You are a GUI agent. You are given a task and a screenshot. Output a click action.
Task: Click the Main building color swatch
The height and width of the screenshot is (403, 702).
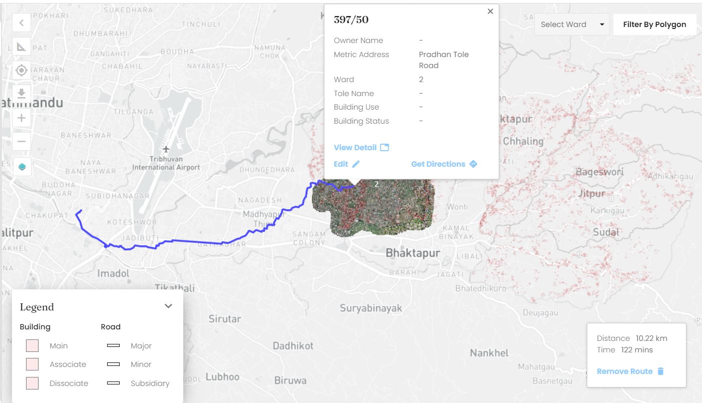[33, 346]
